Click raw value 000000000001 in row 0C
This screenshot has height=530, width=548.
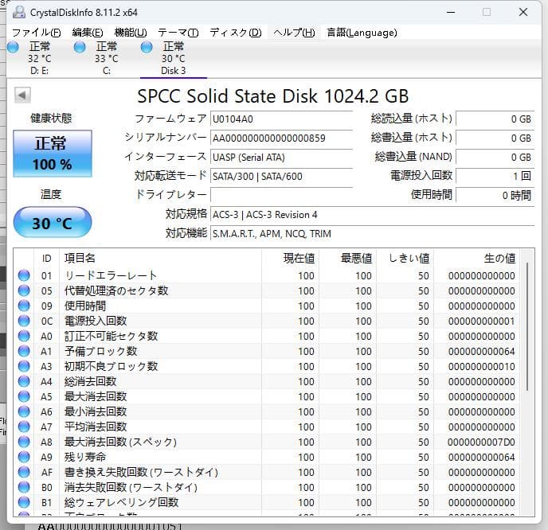[x=481, y=321]
